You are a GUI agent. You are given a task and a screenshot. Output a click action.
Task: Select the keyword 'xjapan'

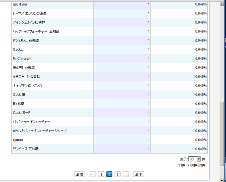click(18, 140)
